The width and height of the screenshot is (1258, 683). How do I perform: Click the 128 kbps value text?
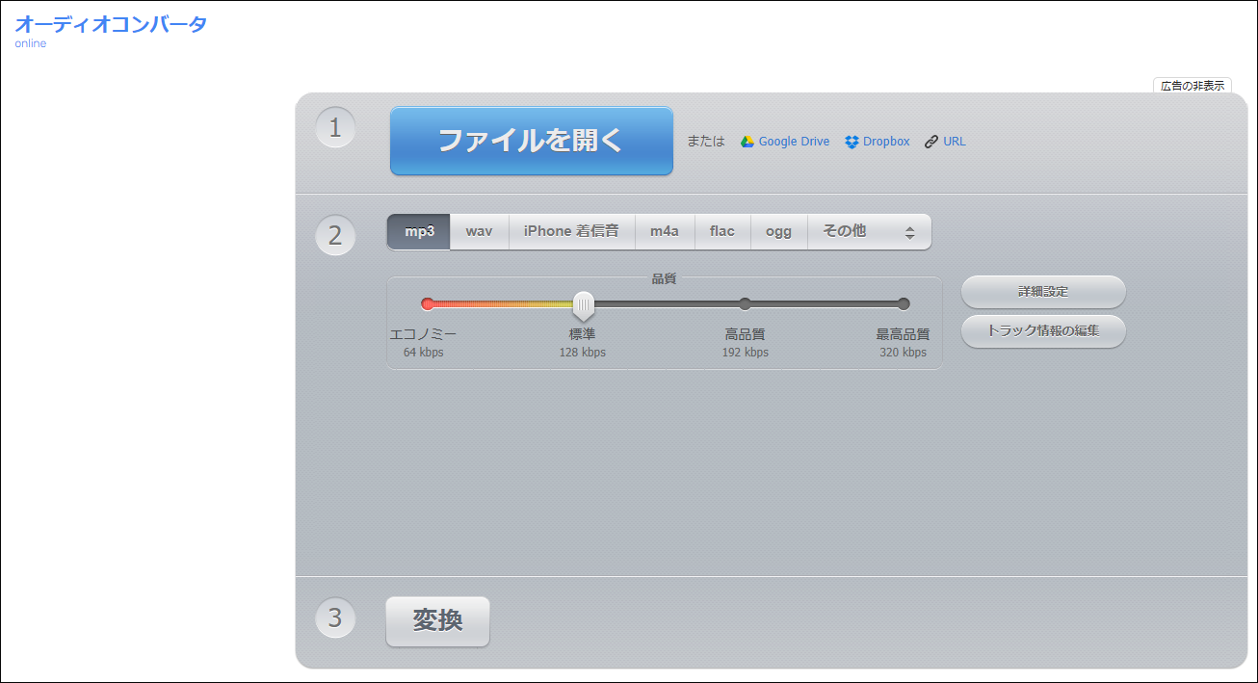point(583,353)
